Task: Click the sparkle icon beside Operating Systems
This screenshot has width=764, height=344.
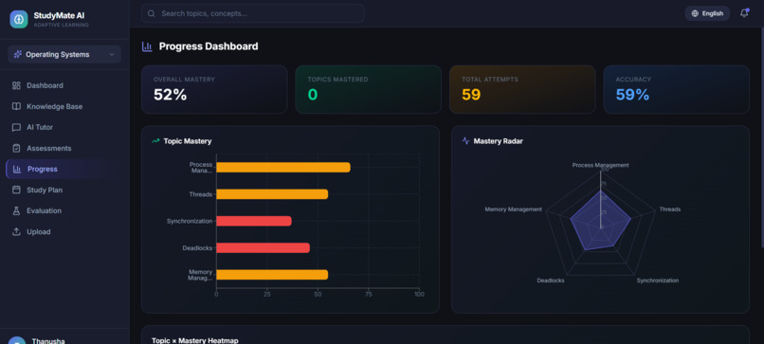Action: tap(18, 55)
